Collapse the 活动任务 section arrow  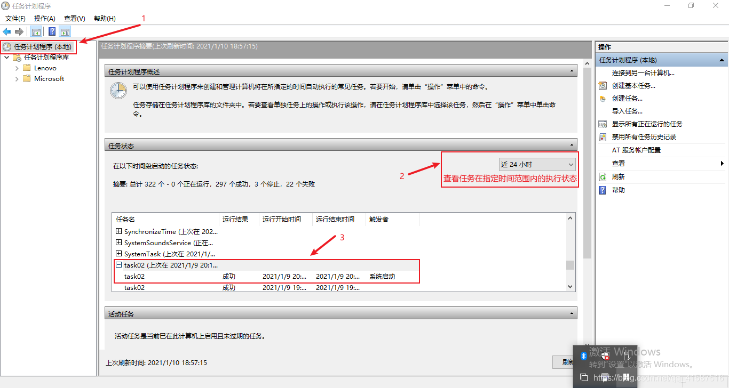[x=572, y=313]
